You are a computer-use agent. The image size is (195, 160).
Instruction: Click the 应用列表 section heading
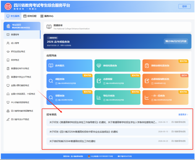(51, 55)
